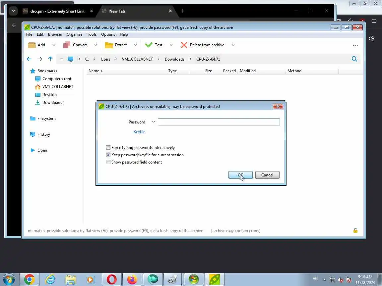Navigate to VM1.COLLABNET in breadcrumb
Image resolution: width=382 pixels, height=286 pixels.
pos(137,59)
